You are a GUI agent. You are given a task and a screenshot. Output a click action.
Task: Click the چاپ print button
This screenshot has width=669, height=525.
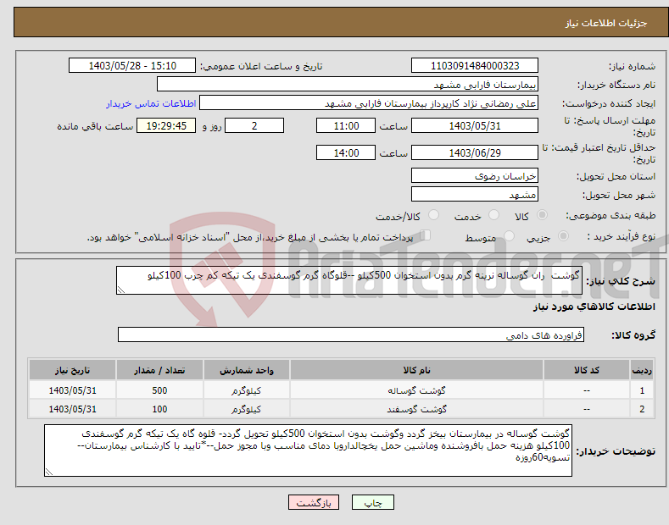pos(373,502)
